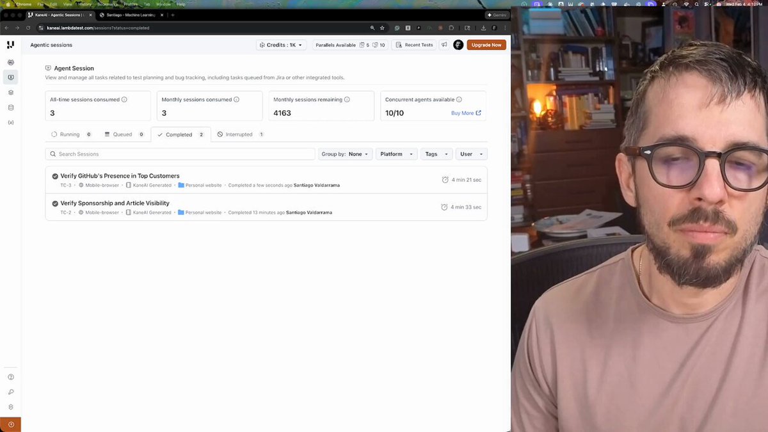Click the LambdaTest logo in the sidebar
This screenshot has width=768, height=432.
point(10,45)
